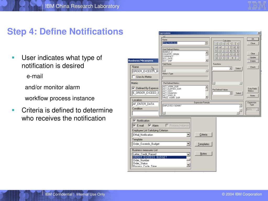Click the Notes button in Business Measures
Screen dimensions: 268x201
[x=203, y=154]
